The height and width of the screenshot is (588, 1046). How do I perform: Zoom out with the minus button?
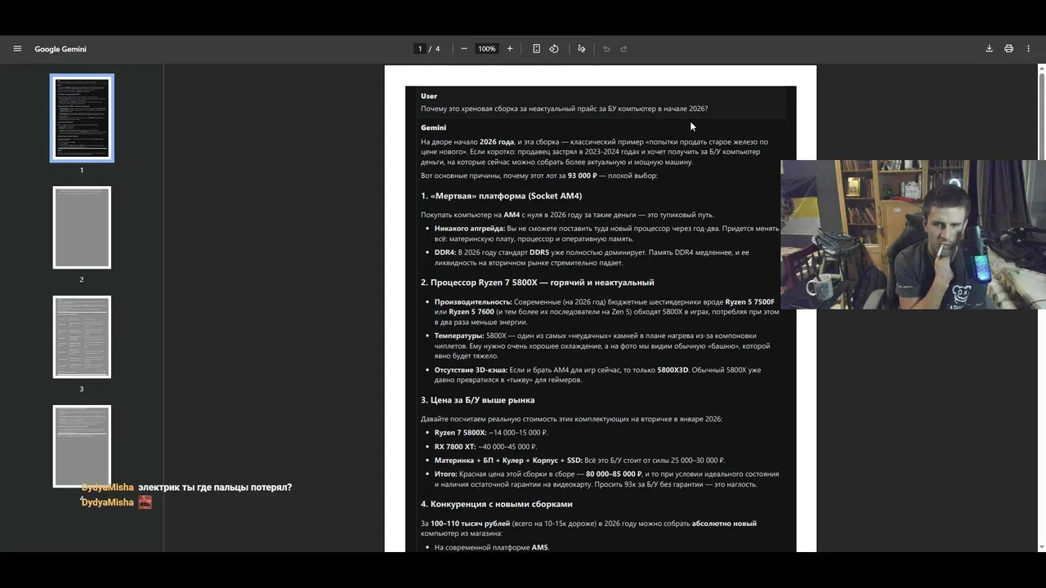pyautogui.click(x=464, y=49)
